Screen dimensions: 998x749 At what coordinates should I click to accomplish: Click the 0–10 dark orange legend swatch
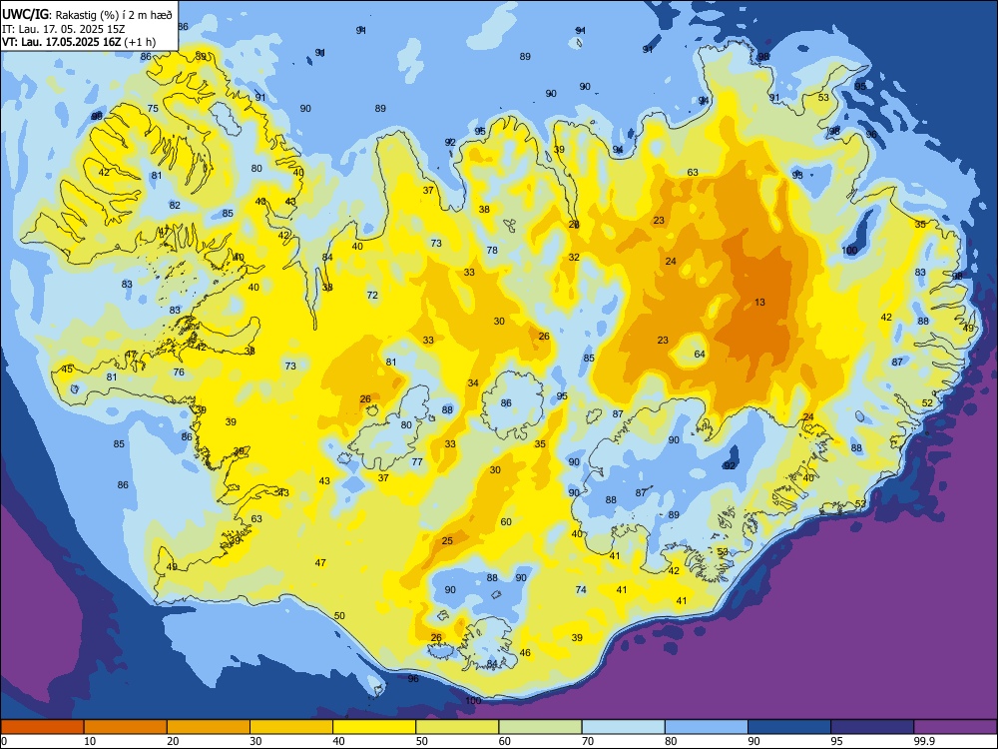pos(42,727)
